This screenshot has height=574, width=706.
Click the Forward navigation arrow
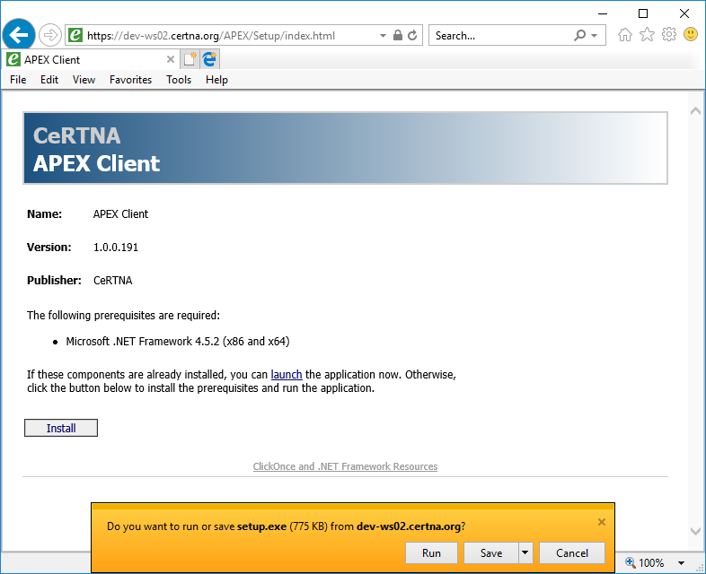point(49,35)
